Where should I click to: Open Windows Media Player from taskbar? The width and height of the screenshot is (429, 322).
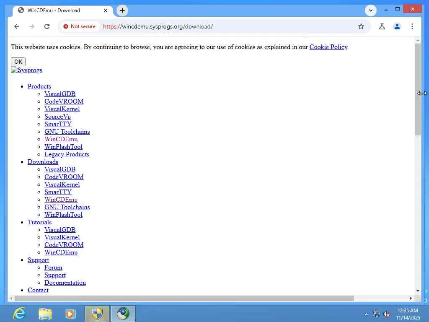click(x=70, y=314)
